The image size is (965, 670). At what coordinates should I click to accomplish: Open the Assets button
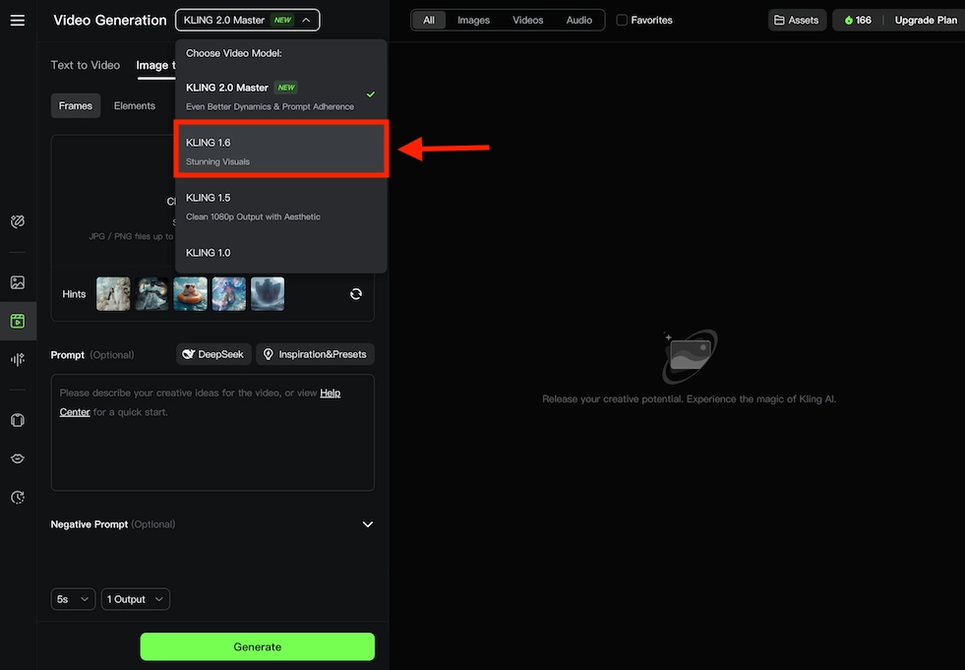click(x=797, y=21)
